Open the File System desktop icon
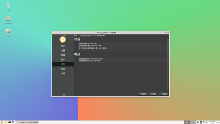This screenshot has width=220, height=124. click(x=8, y=18)
